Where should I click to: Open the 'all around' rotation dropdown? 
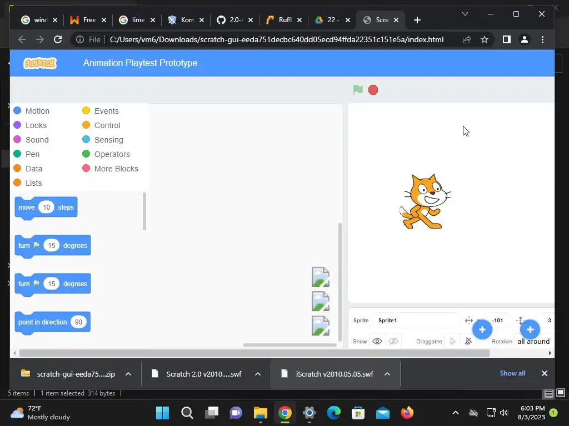[x=534, y=341]
